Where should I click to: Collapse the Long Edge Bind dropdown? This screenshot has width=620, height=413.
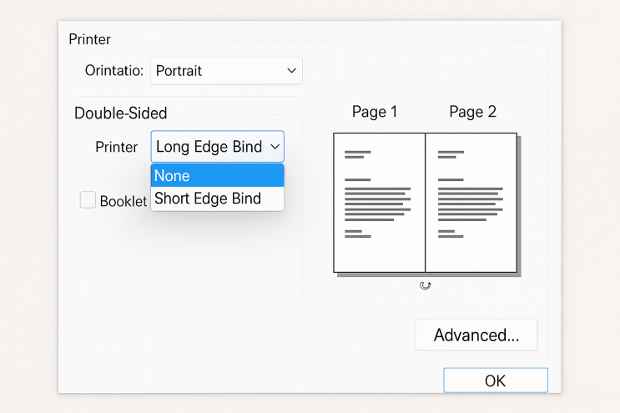pos(217,147)
